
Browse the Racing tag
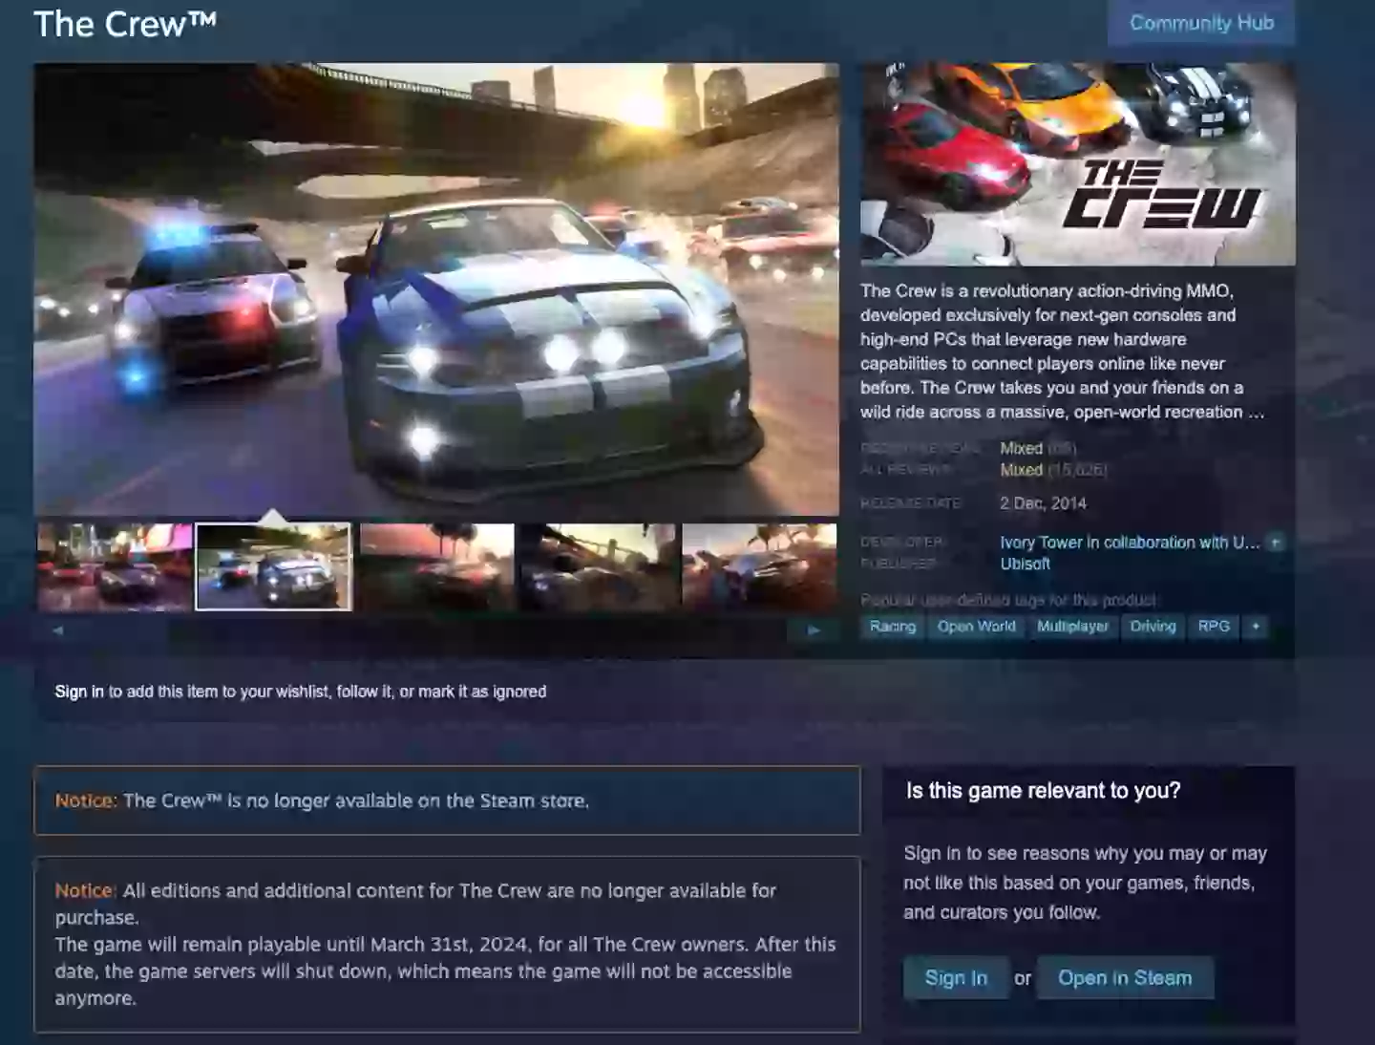[x=893, y=627]
